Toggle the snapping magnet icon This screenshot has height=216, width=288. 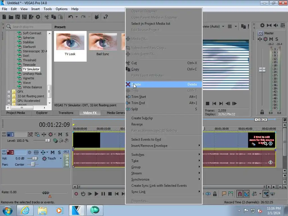tap(240, 194)
